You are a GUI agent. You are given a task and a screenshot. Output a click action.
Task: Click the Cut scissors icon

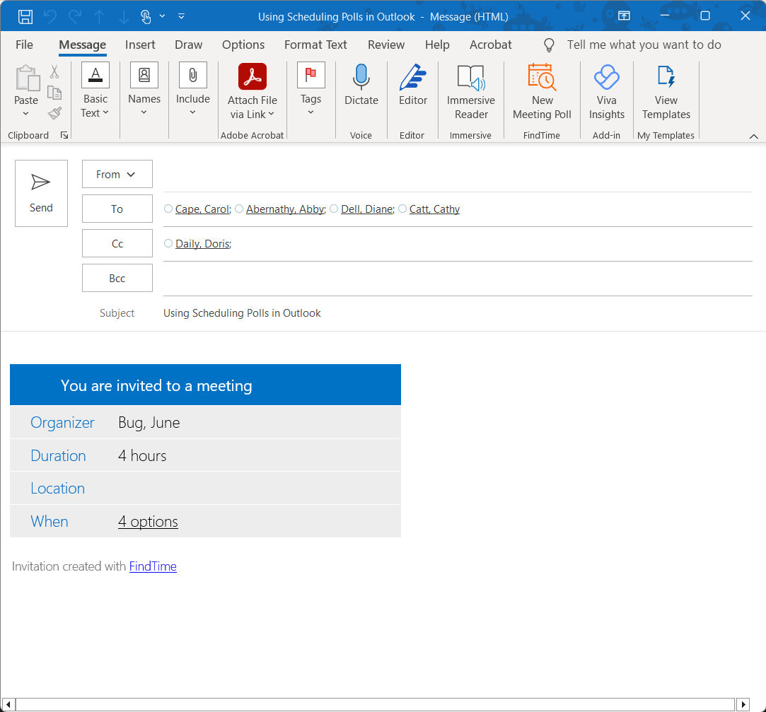54,72
